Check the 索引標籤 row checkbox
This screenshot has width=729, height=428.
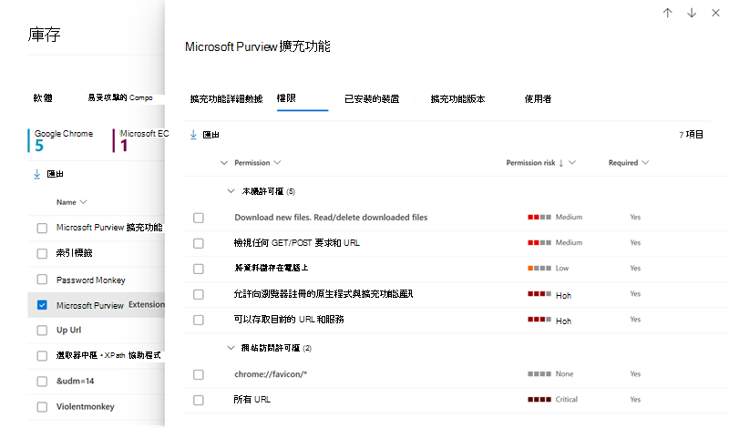pyautogui.click(x=42, y=253)
